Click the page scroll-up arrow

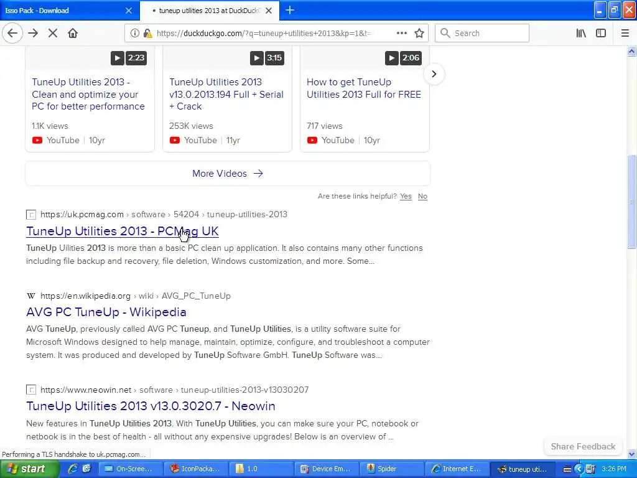(631, 51)
